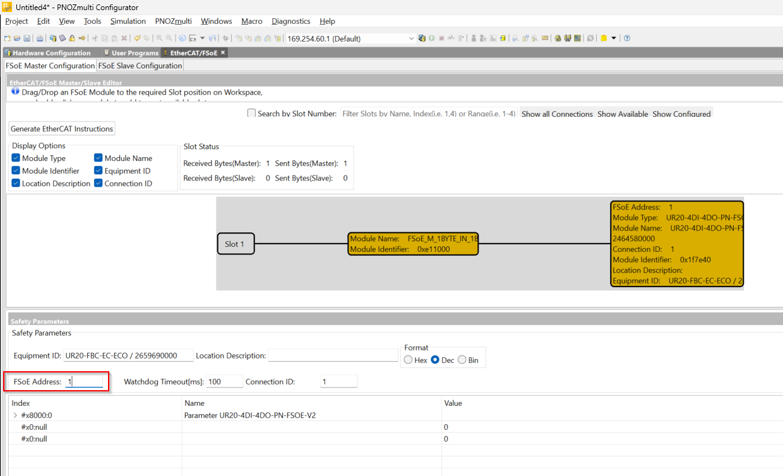This screenshot has height=476, width=783.
Task: Click Show Available button
Action: pos(623,114)
